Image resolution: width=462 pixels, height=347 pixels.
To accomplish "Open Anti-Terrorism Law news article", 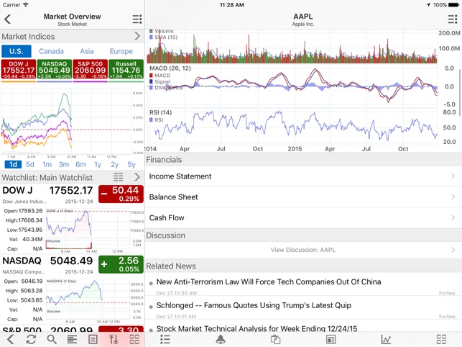I will [x=303, y=285].
